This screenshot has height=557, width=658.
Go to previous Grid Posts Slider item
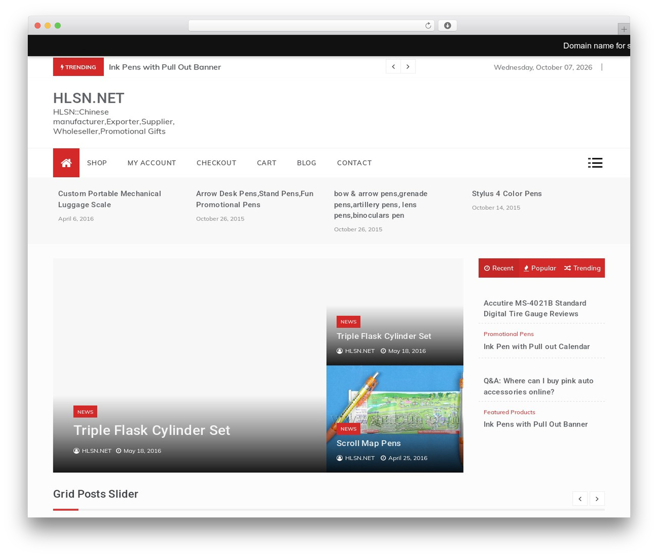point(580,498)
